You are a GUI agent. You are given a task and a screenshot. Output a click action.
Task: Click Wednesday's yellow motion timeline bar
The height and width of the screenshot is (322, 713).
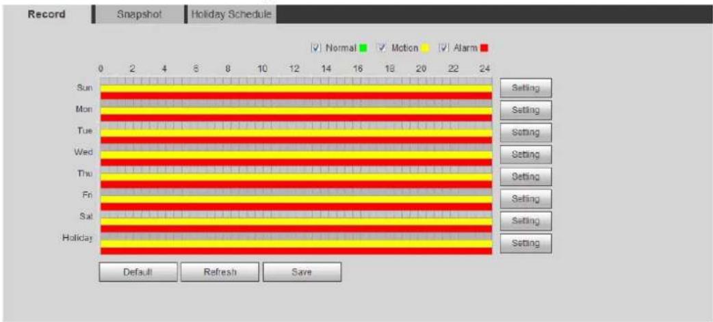[296, 155]
